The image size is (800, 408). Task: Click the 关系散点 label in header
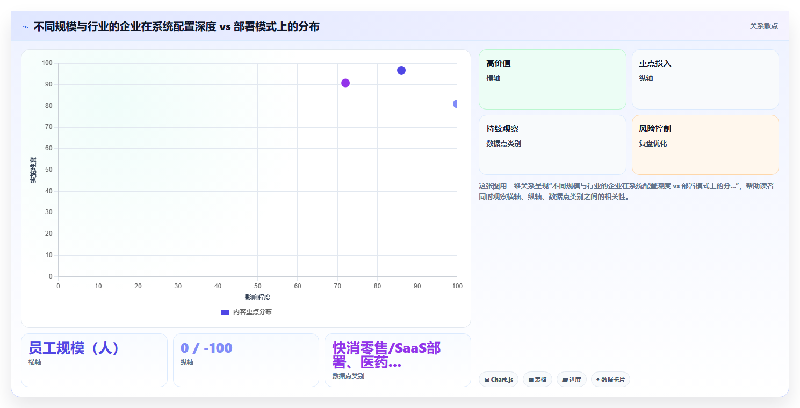point(763,26)
